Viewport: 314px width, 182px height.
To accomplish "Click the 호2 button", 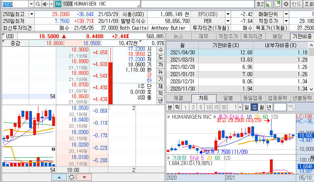I will click(x=260, y=4).
